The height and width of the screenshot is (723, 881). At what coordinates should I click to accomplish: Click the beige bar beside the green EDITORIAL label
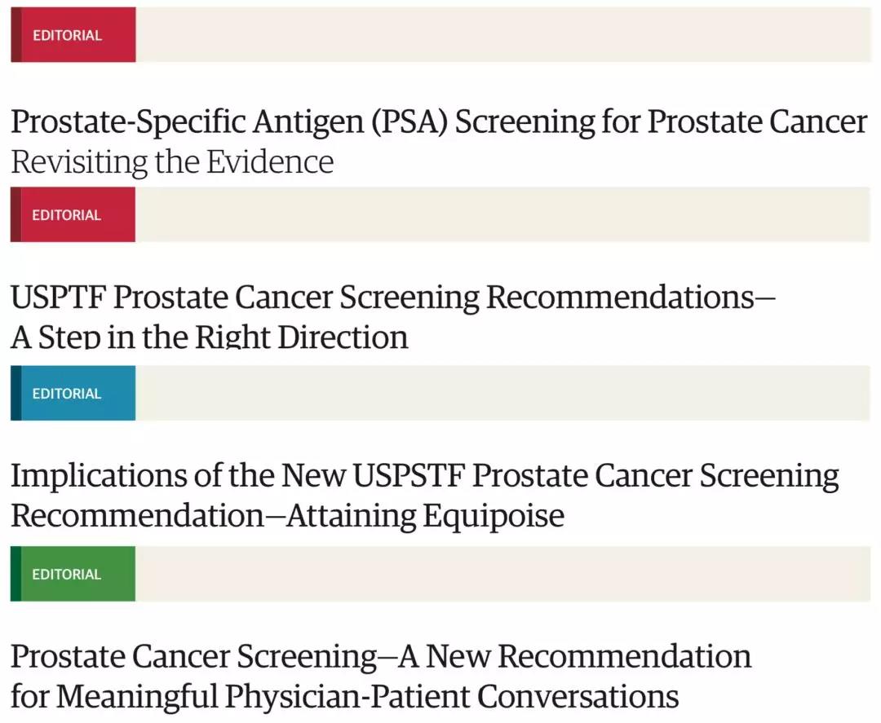(502, 574)
